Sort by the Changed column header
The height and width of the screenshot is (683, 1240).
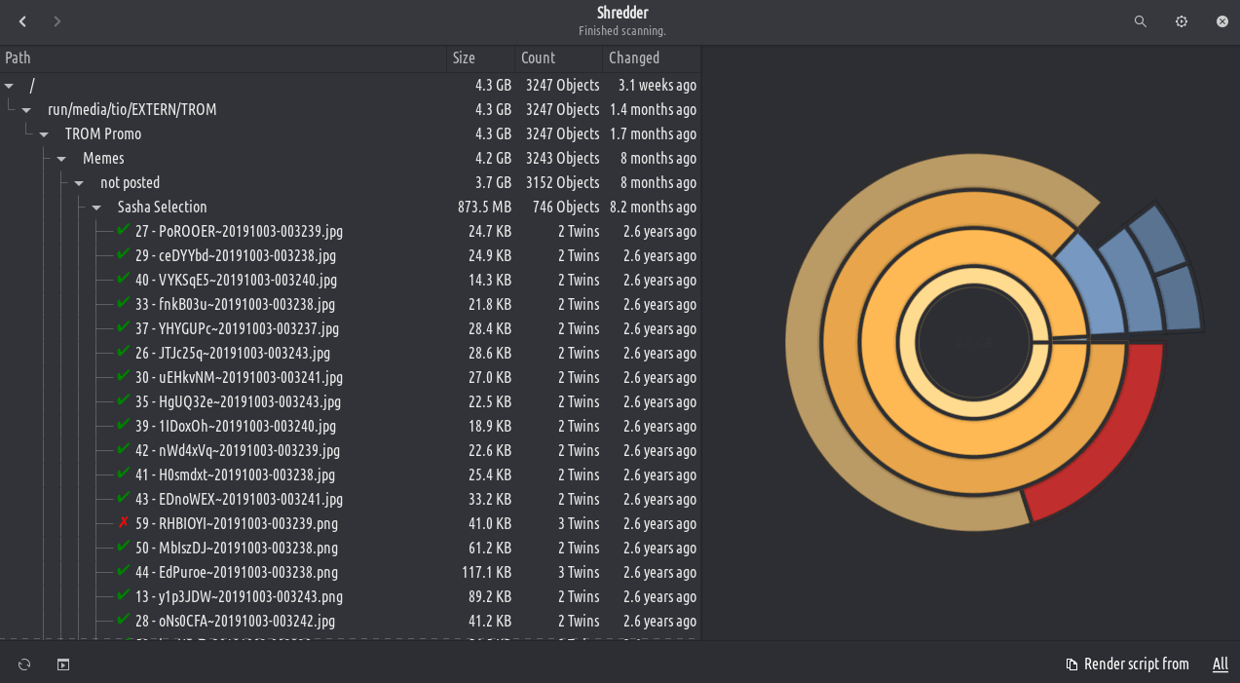(634, 58)
